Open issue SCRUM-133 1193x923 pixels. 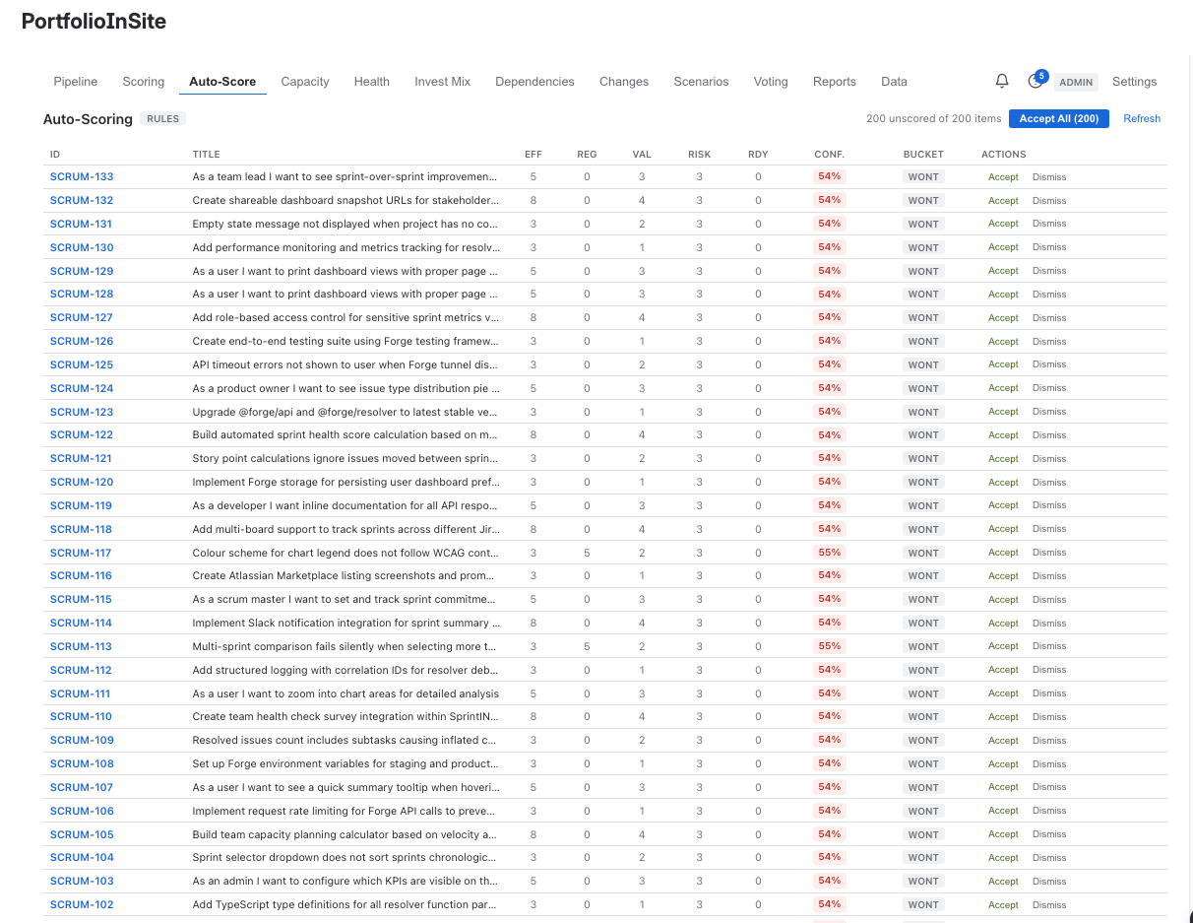pos(81,176)
